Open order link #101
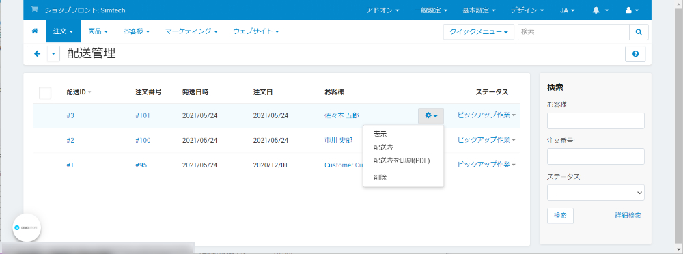This screenshot has width=683, height=254. pos(143,115)
